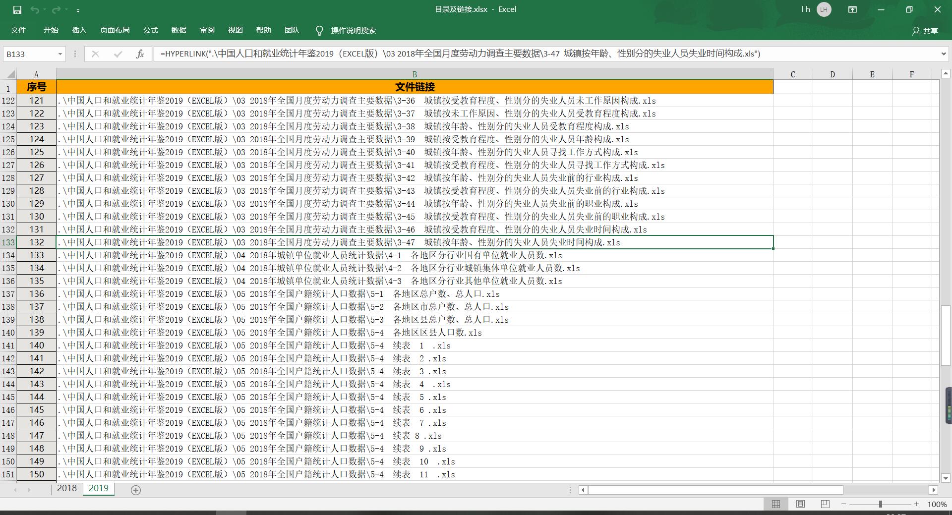Viewport: 952px width, 515px height.
Task: Select column B header
Action: pyautogui.click(x=415, y=74)
